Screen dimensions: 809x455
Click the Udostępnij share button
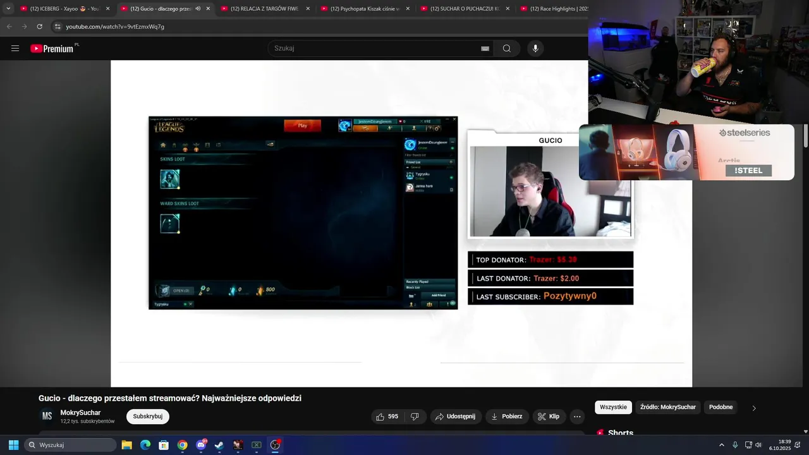[455, 416]
